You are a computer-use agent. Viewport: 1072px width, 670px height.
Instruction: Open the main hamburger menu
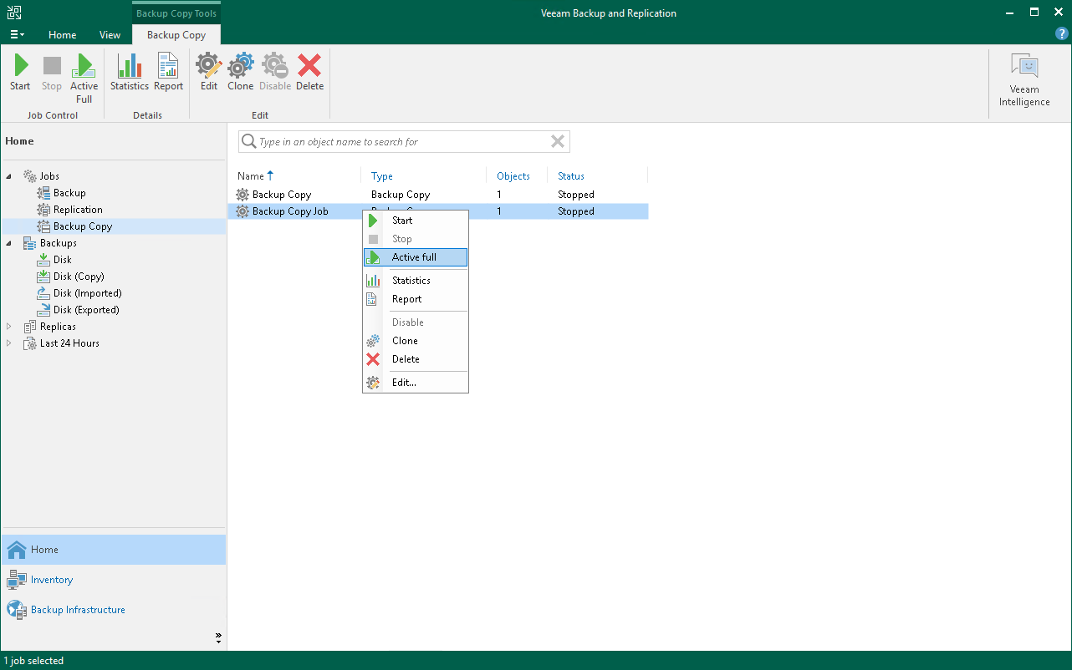(17, 35)
